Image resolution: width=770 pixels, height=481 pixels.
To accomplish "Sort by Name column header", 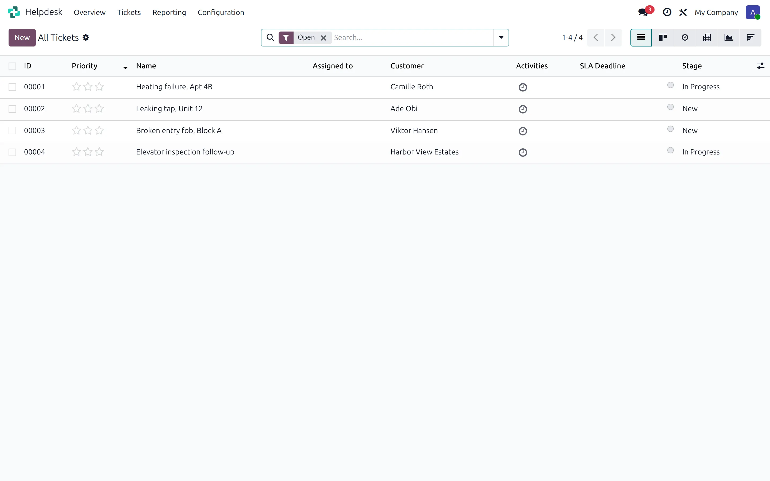I will point(146,66).
